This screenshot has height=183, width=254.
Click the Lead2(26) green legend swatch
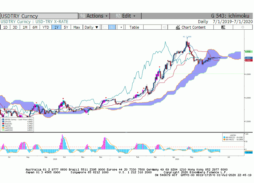(3, 130)
